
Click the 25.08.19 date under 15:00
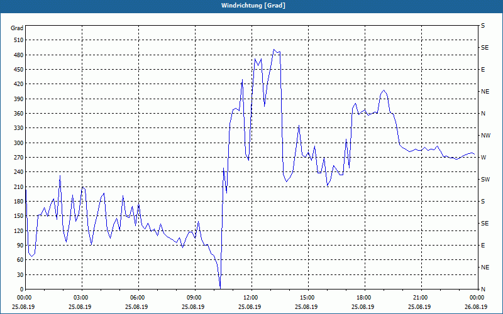tap(306, 307)
